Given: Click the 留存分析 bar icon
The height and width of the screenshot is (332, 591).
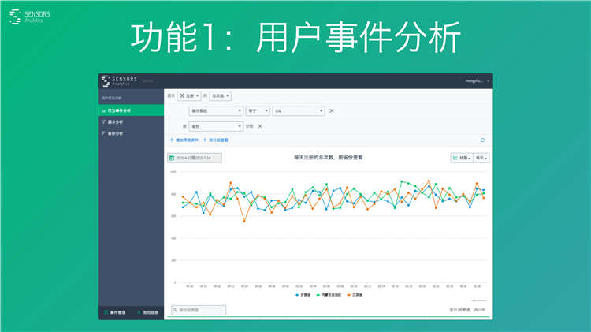Looking at the screenshot, I should 104,133.
